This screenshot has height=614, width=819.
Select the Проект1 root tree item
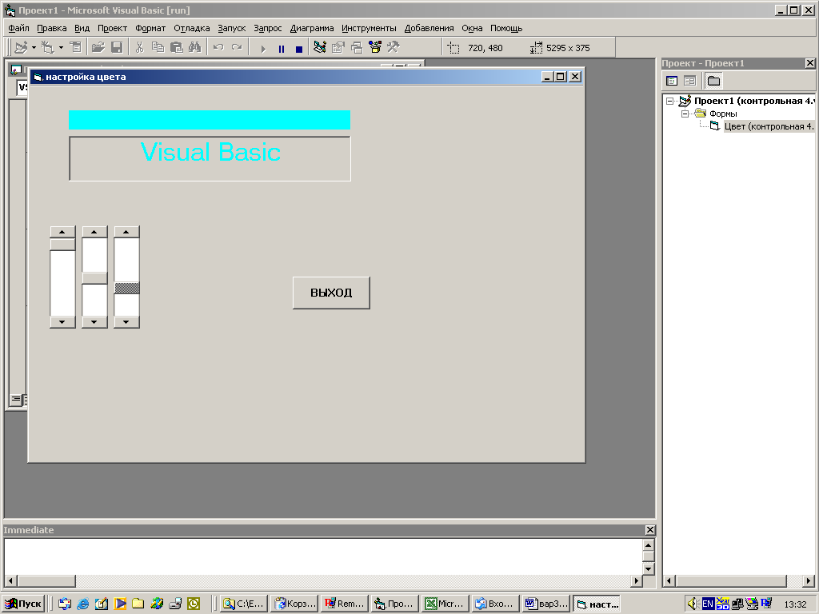point(753,101)
